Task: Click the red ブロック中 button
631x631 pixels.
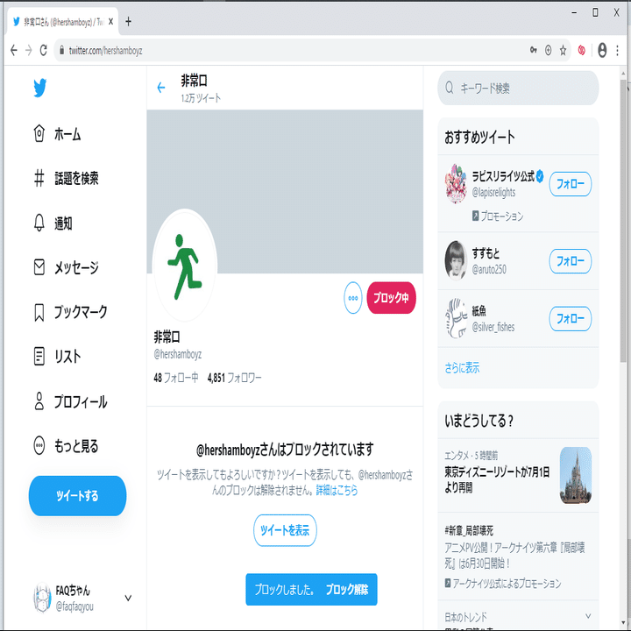Action: 391,298
